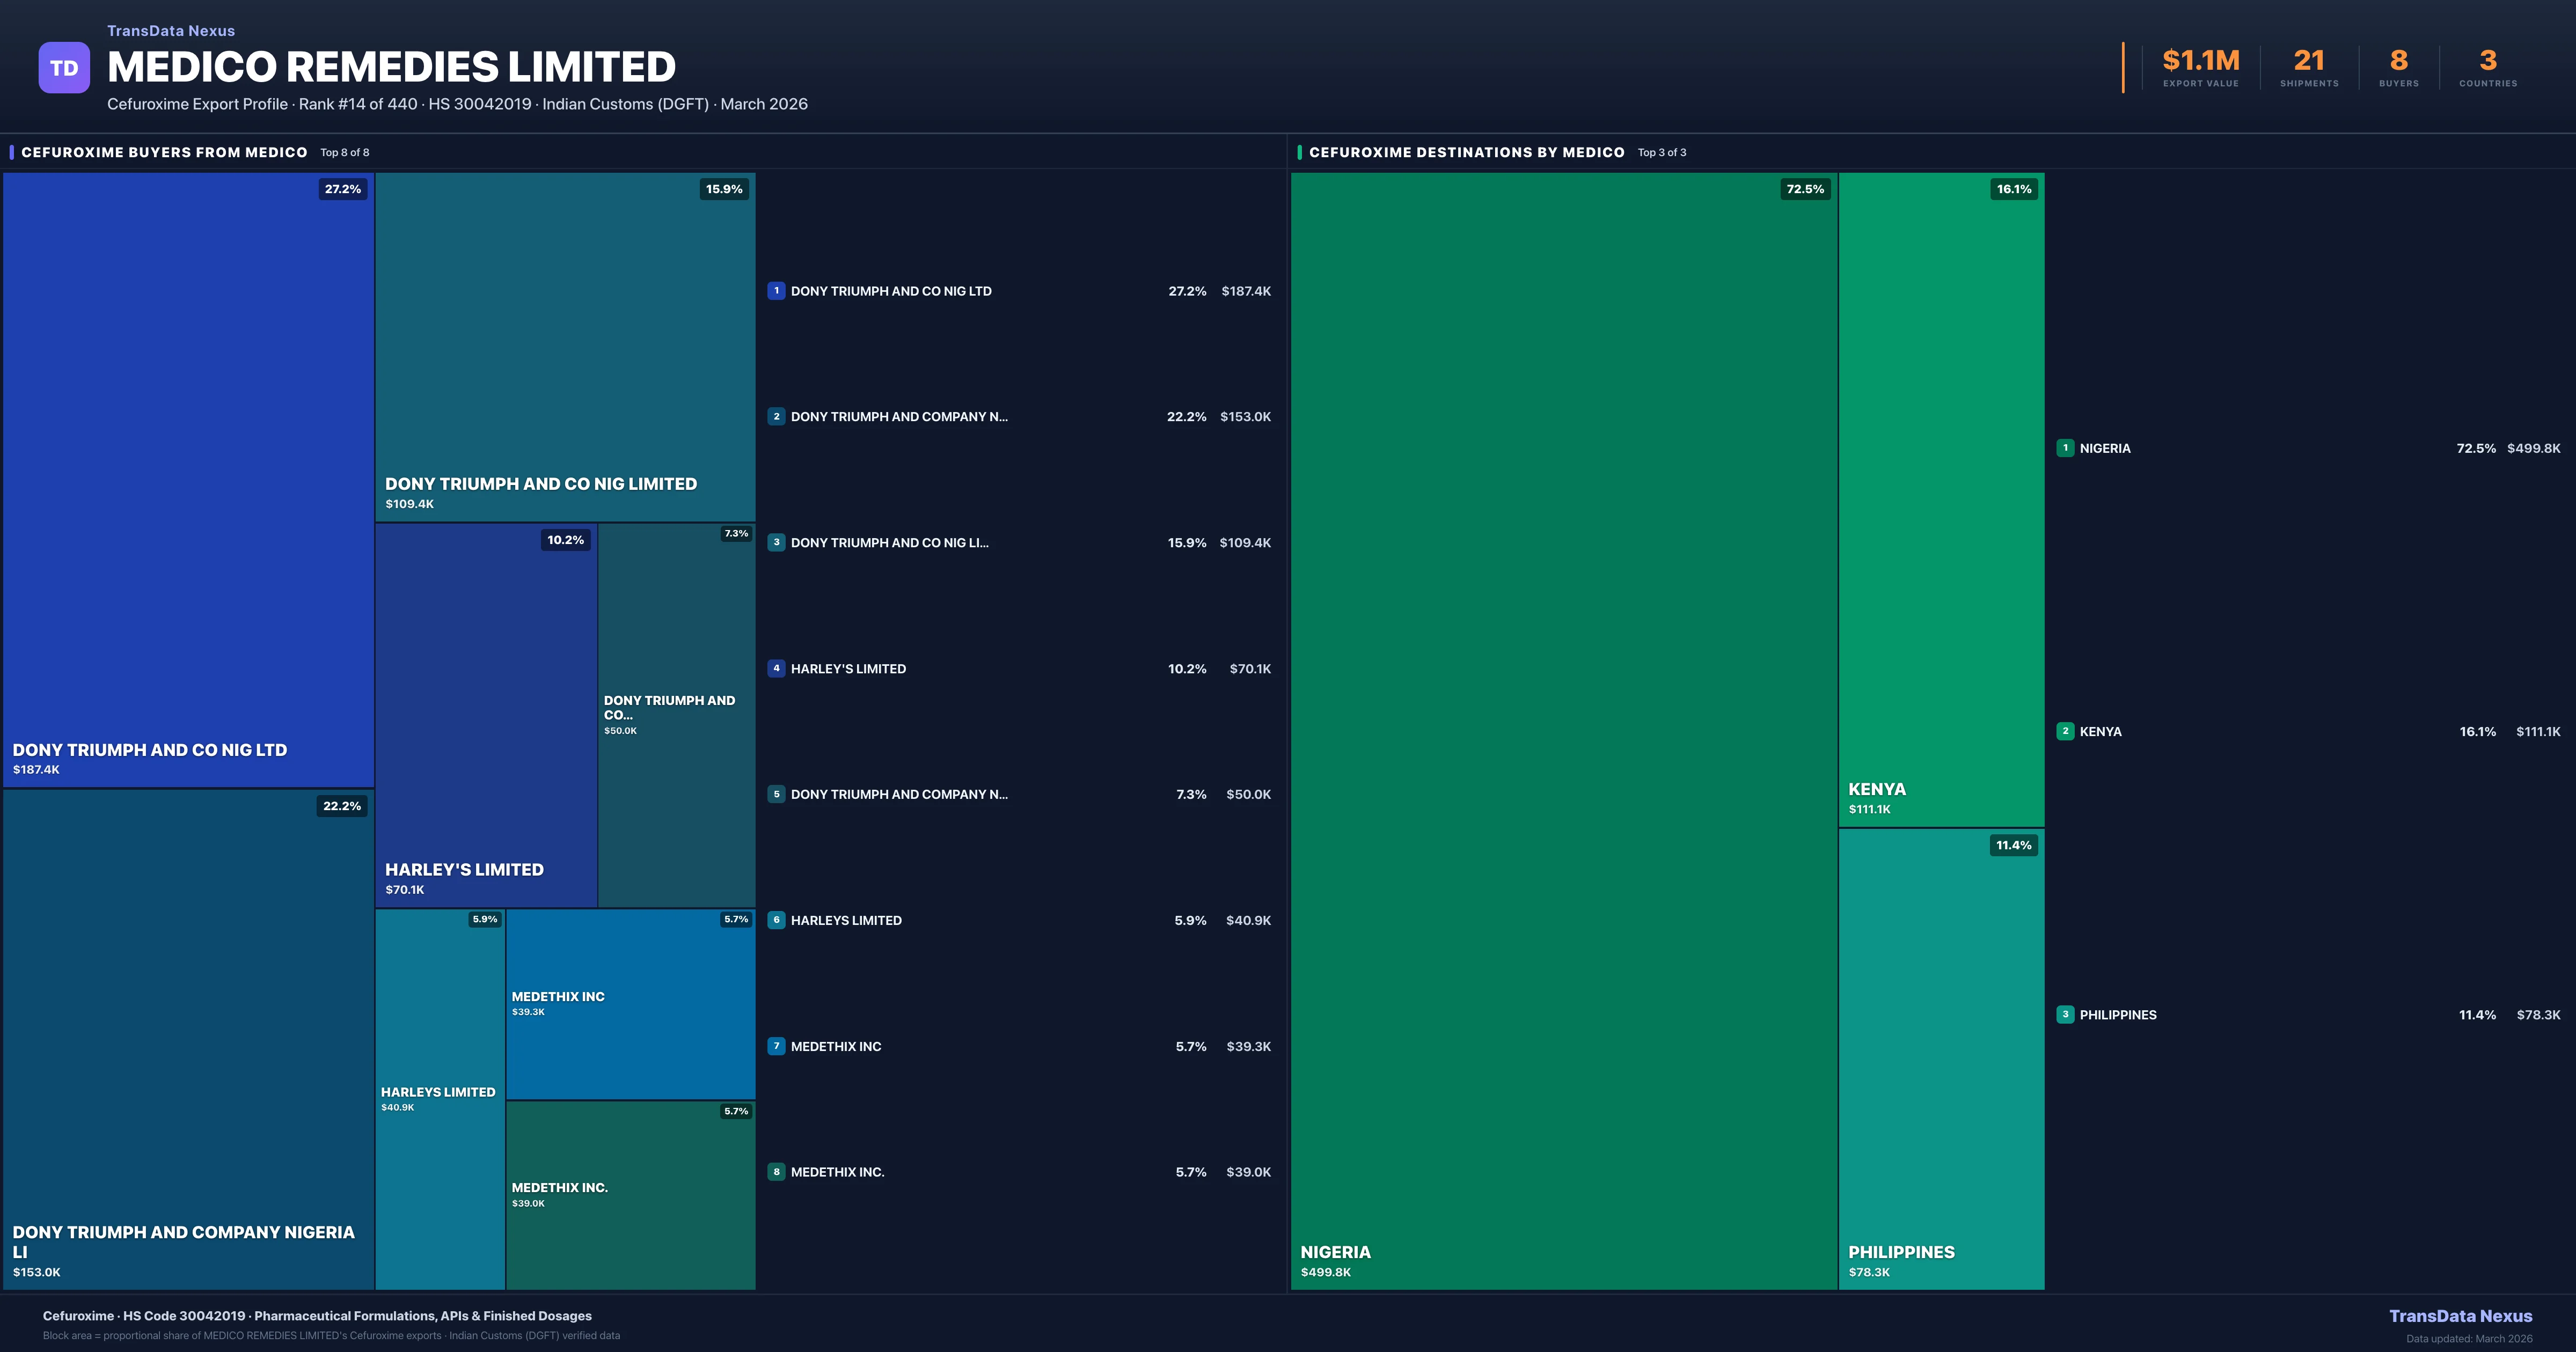Viewport: 2576px width, 1352px height.
Task: Click the Cefuroxime Buyers From Medico heading
Action: tap(164, 152)
